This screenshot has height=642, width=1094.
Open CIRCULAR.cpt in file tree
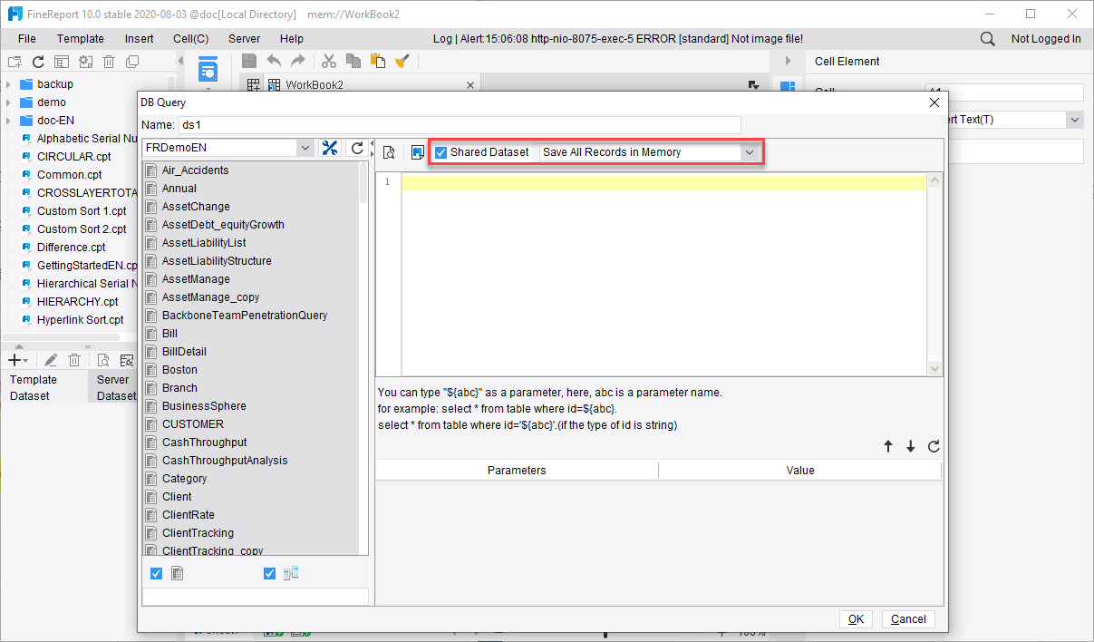click(x=73, y=157)
